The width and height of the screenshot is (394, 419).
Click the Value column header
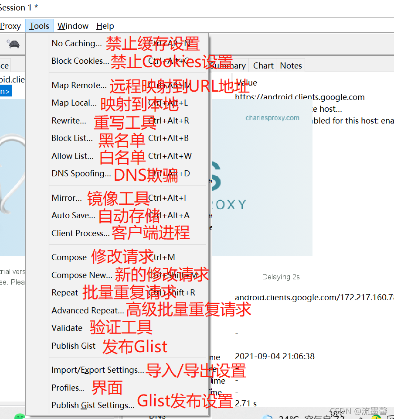pos(247,82)
